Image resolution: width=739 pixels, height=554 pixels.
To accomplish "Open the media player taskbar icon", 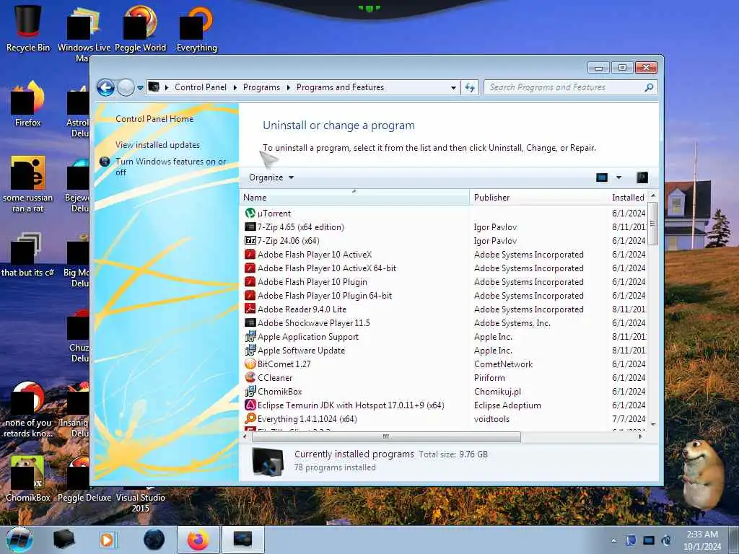I will (107, 540).
